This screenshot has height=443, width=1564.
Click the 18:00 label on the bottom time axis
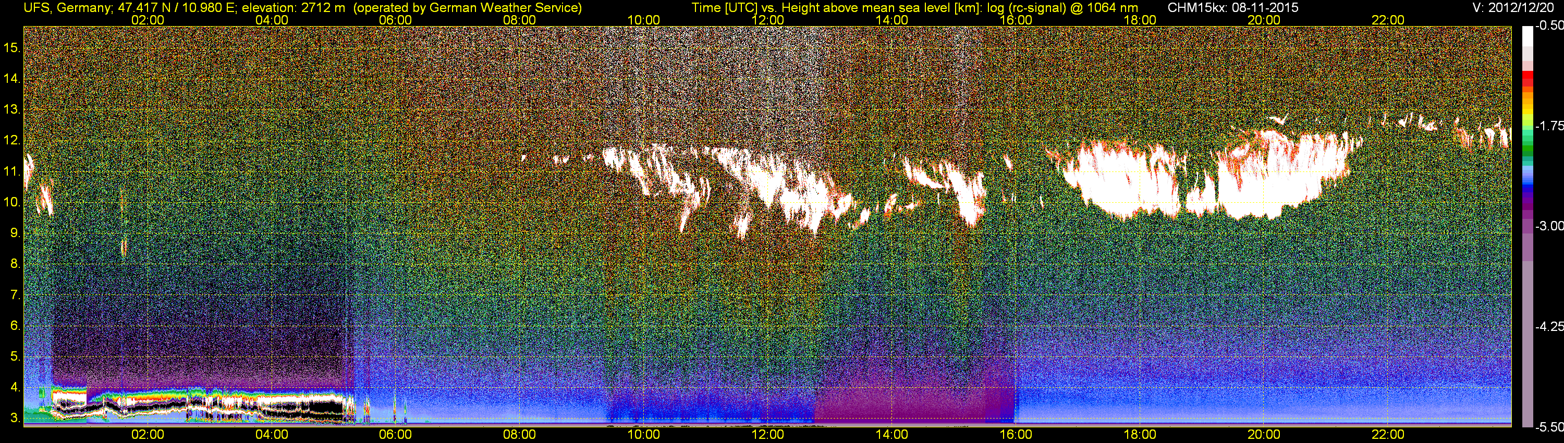(1140, 435)
